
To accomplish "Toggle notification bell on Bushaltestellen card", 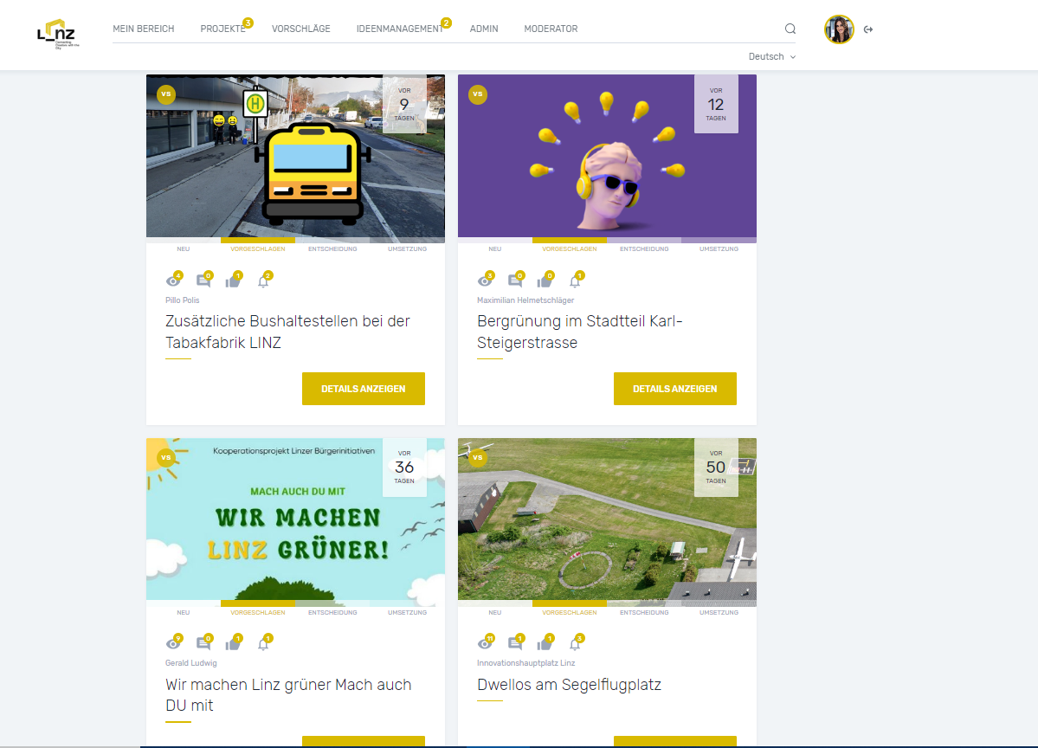I will click(263, 280).
